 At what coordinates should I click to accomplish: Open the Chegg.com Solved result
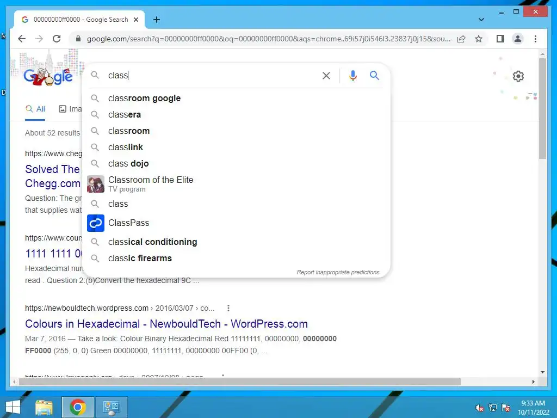[x=53, y=176]
